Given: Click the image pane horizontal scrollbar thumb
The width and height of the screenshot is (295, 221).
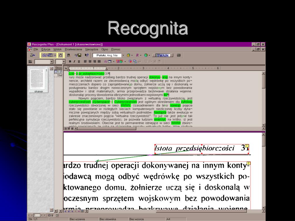Looking at the screenshot, I should [201, 211].
